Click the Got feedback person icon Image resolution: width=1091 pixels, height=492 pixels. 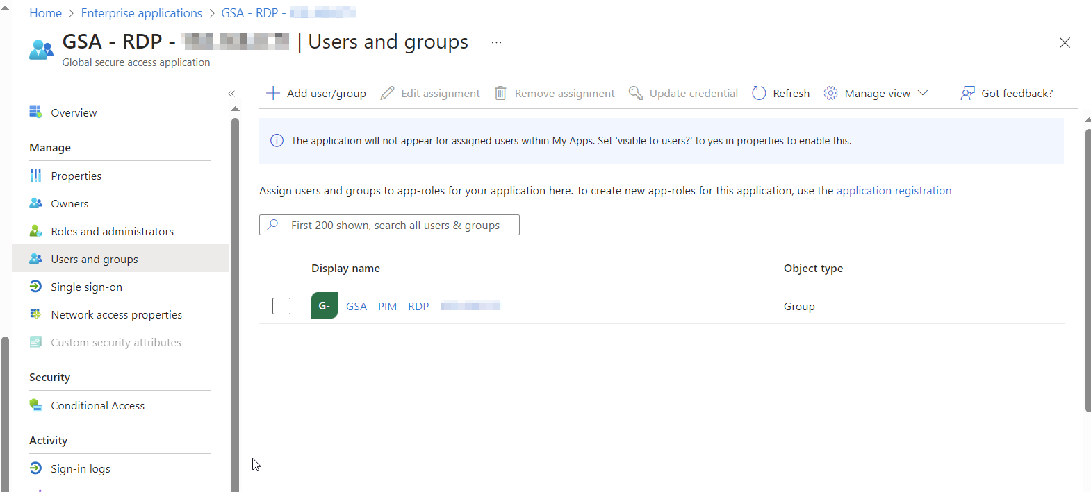(967, 93)
